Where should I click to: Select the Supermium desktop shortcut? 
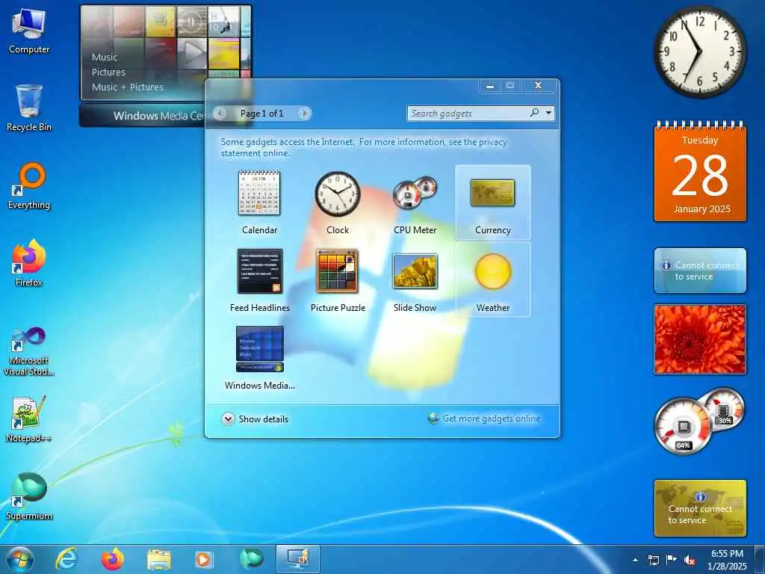[x=29, y=496]
